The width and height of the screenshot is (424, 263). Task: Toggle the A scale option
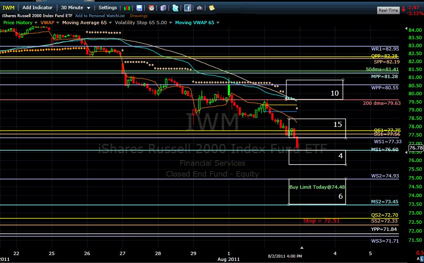[418, 259]
